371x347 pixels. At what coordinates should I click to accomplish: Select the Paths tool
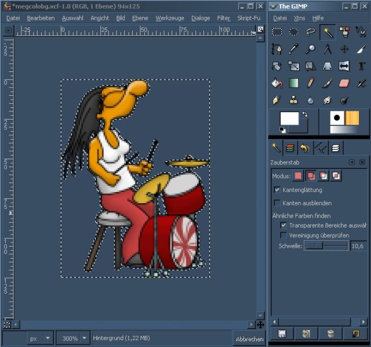[x=277, y=49]
